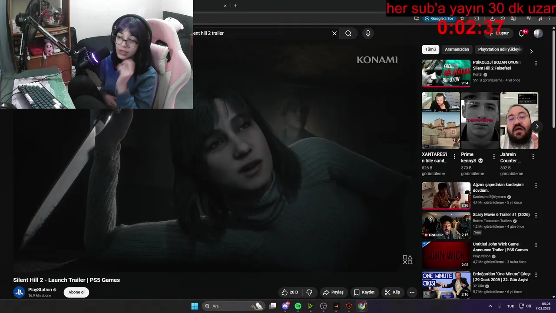Viewport: 556px width, 313px height.
Task: Show more filter chips with arrow
Action: coord(531,51)
